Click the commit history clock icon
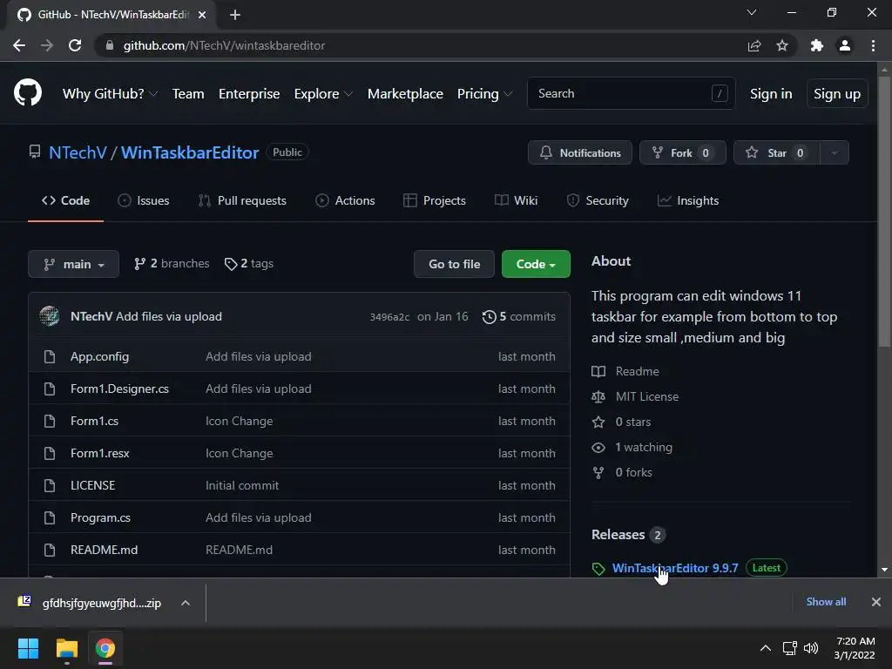 point(489,317)
